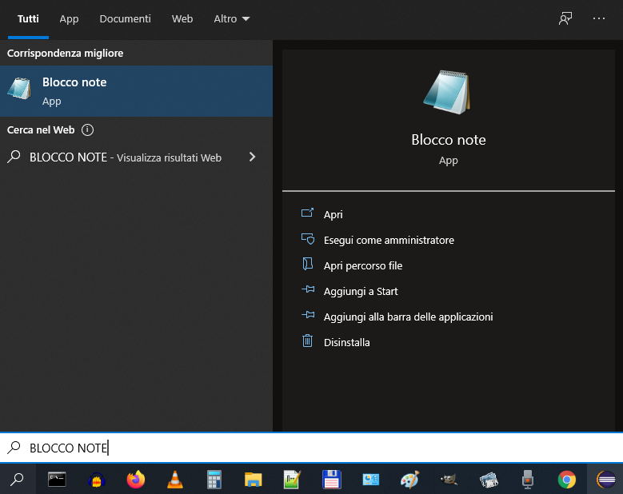The height and width of the screenshot is (494, 623).
Task: Open Notepad++ from the taskbar
Action: click(x=292, y=480)
